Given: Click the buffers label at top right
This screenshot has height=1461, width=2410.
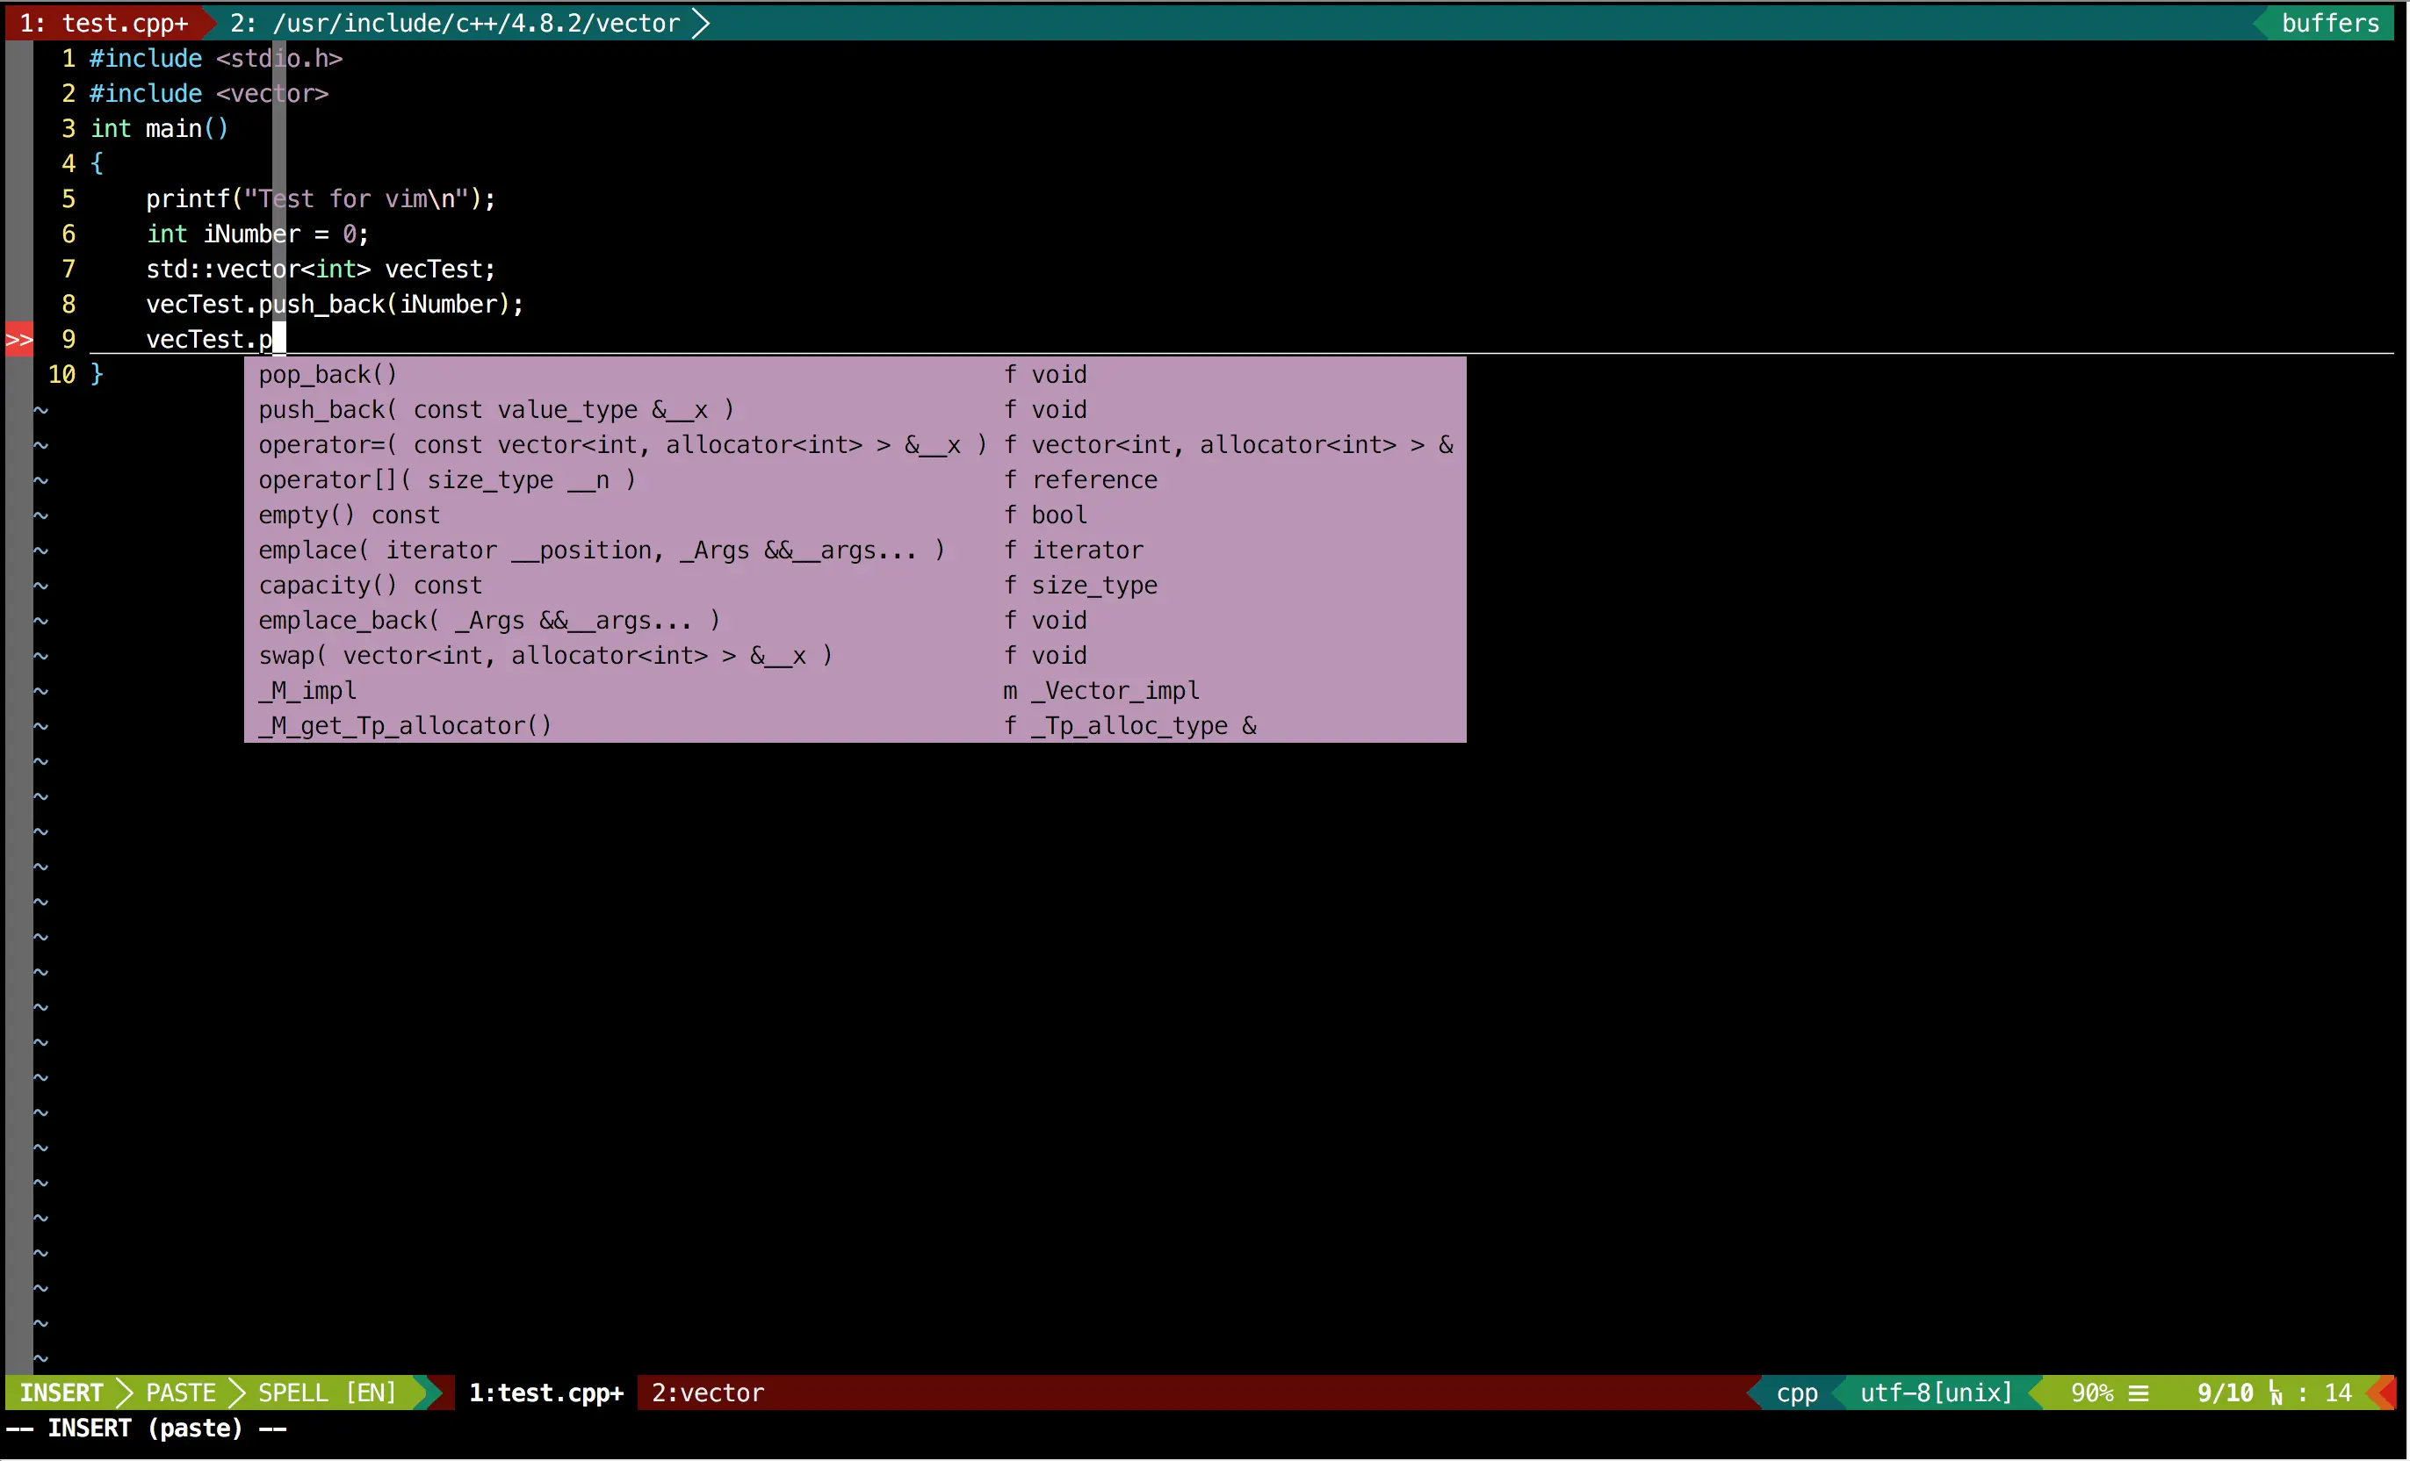Looking at the screenshot, I should click(2330, 23).
